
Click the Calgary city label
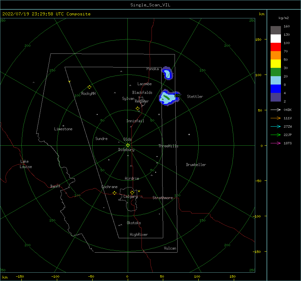point(130,196)
